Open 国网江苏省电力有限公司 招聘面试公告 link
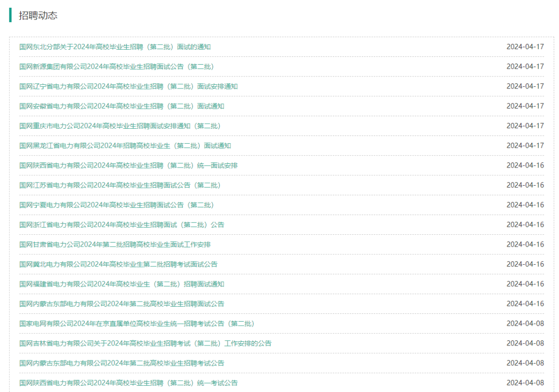 click(120, 185)
